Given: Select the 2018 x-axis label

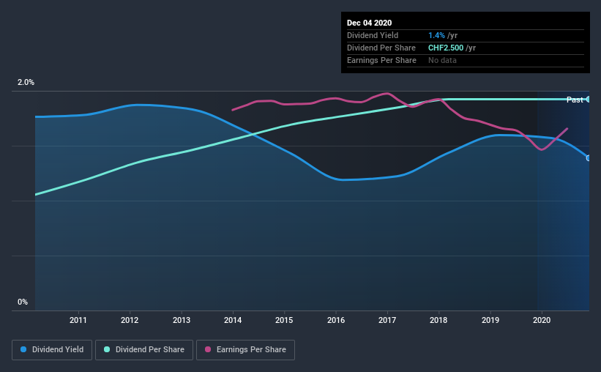Looking at the screenshot, I should point(438,320).
